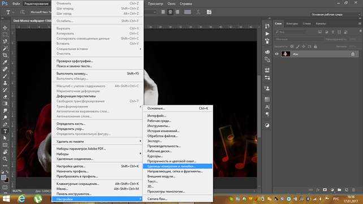
Task: Open the Окно menu
Action: pos(171,3)
